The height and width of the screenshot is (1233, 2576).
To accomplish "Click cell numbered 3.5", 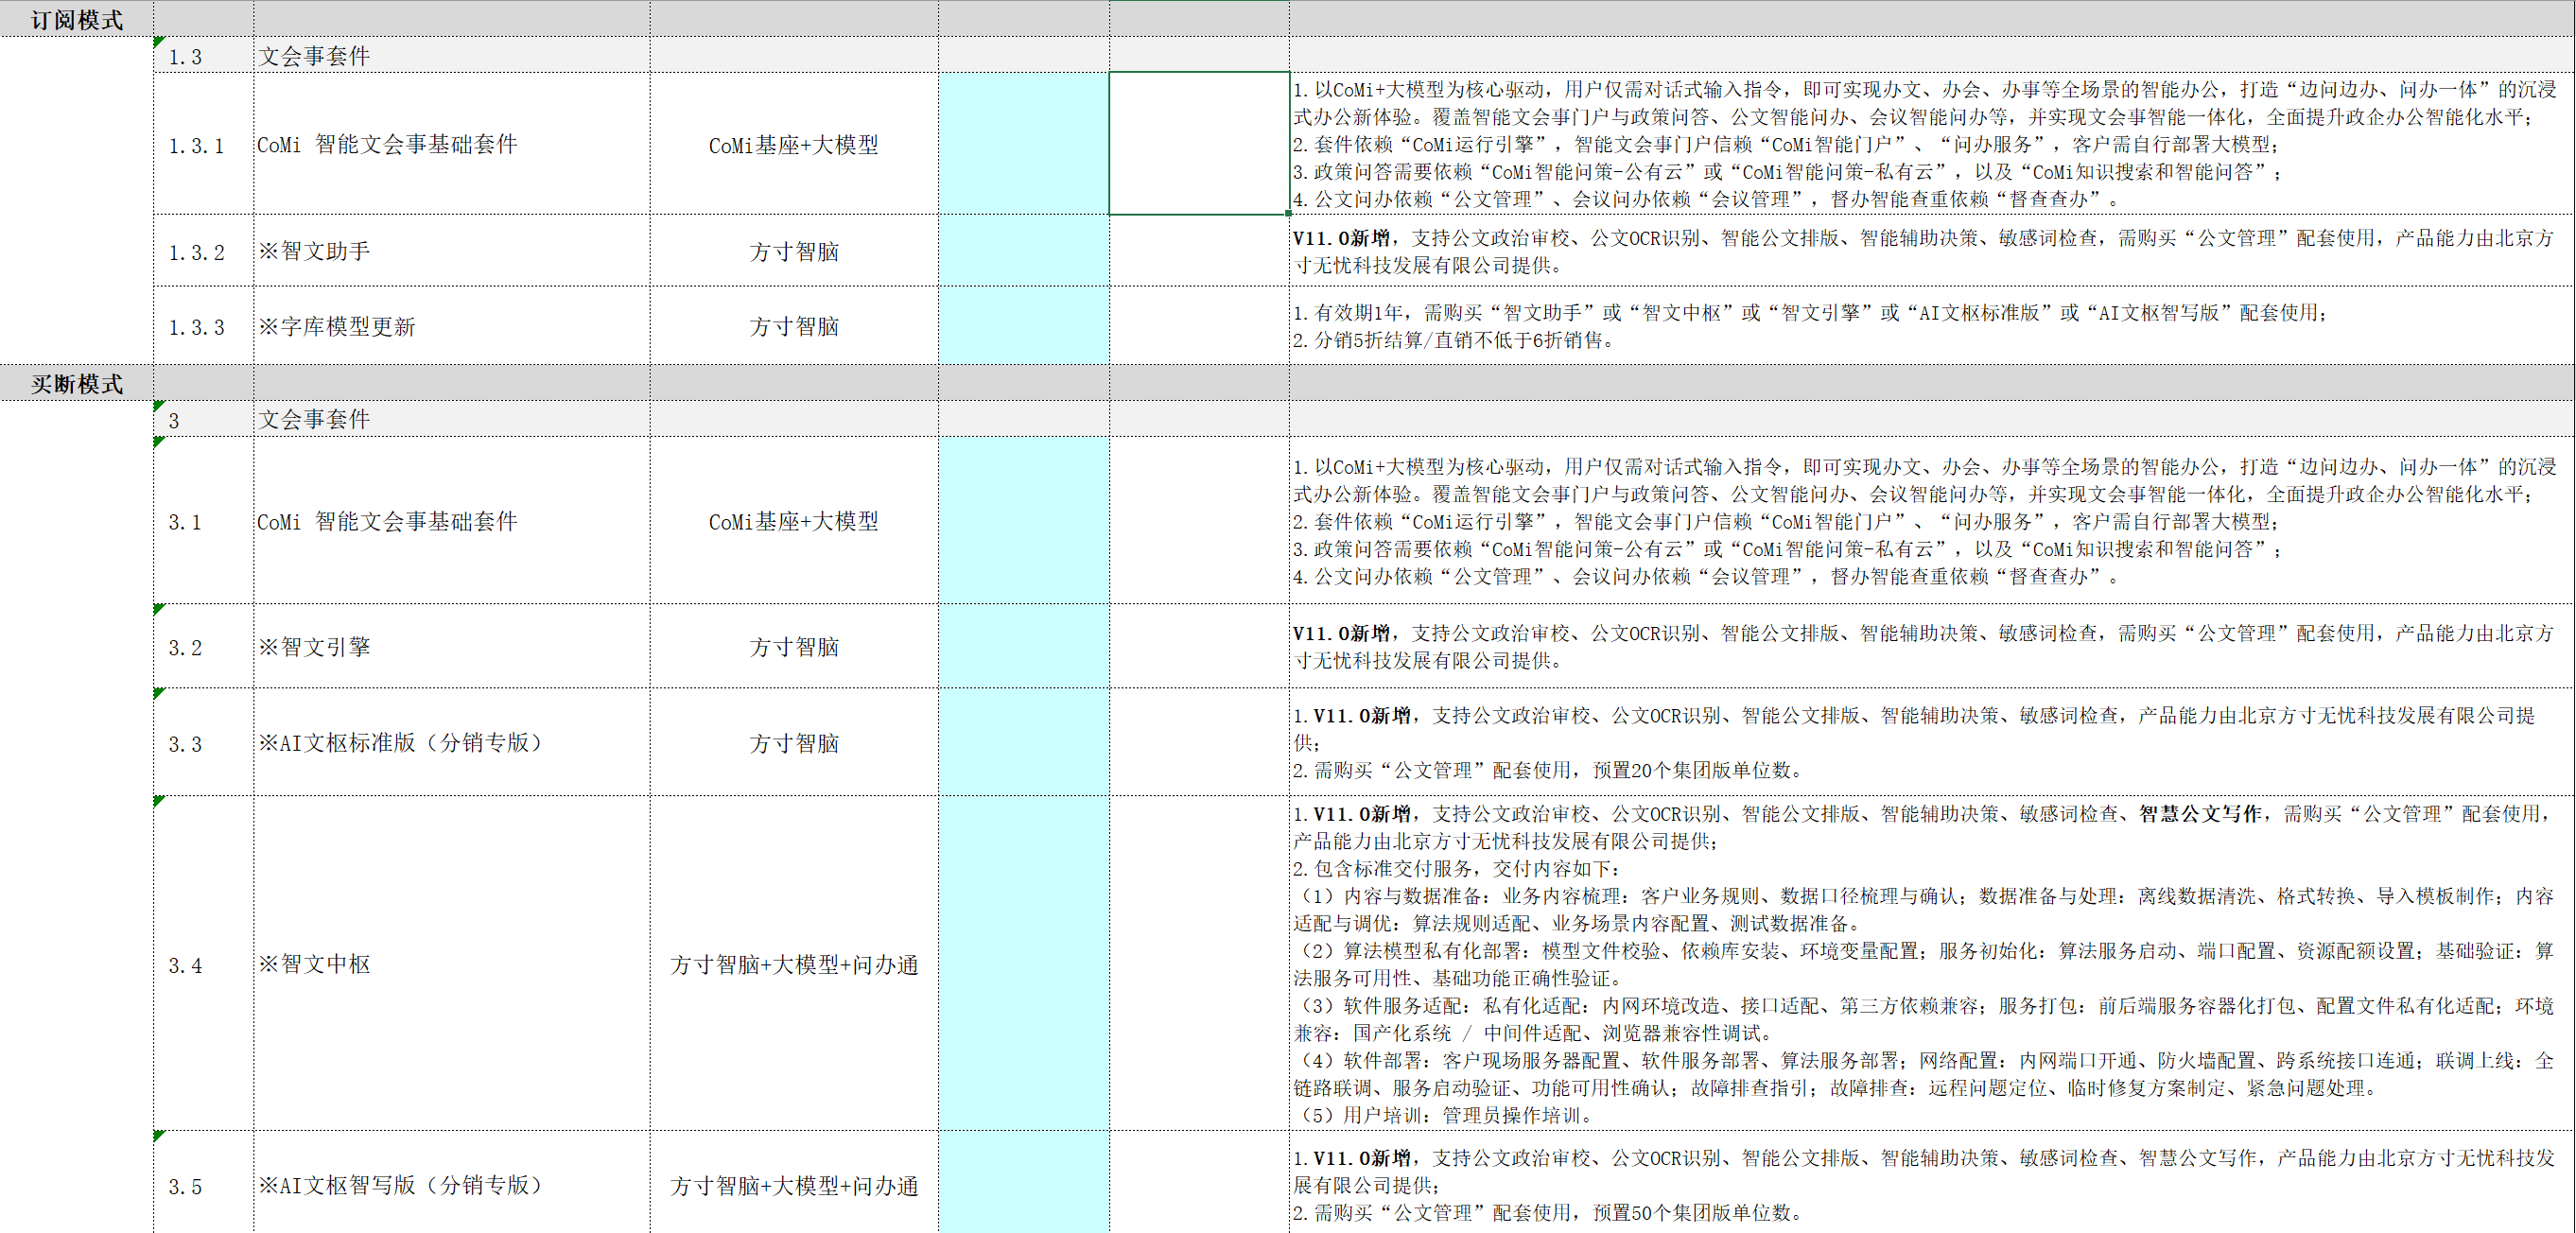I will (x=204, y=1184).
